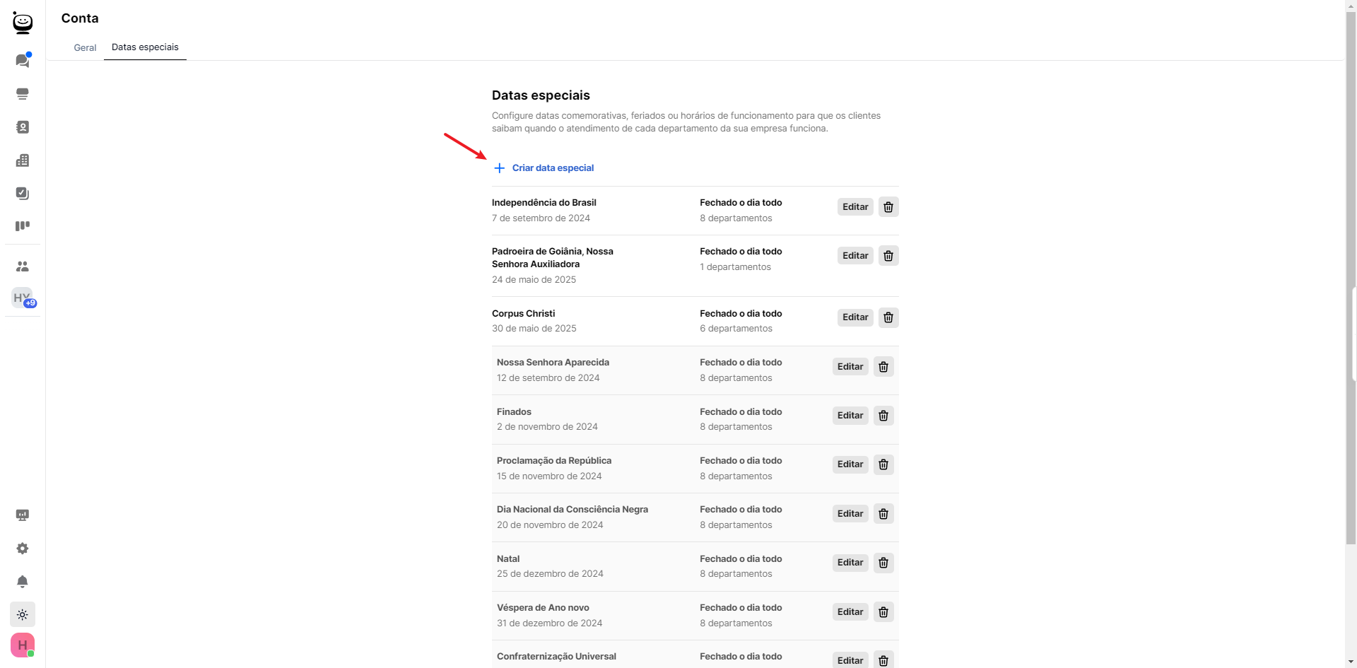Delete the Natal special date
The height and width of the screenshot is (668, 1357).
click(x=883, y=563)
